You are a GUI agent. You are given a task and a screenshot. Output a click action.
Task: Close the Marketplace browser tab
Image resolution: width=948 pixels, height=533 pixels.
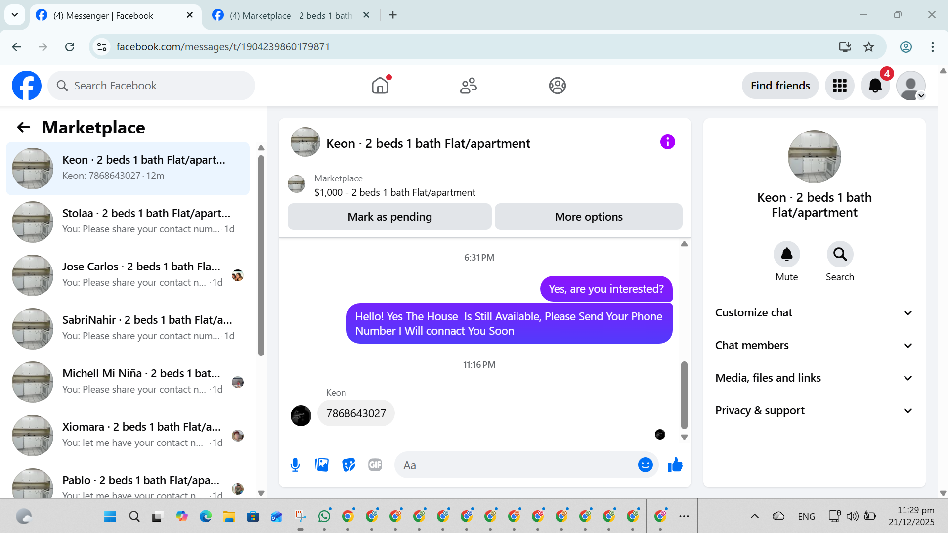pyautogui.click(x=366, y=15)
